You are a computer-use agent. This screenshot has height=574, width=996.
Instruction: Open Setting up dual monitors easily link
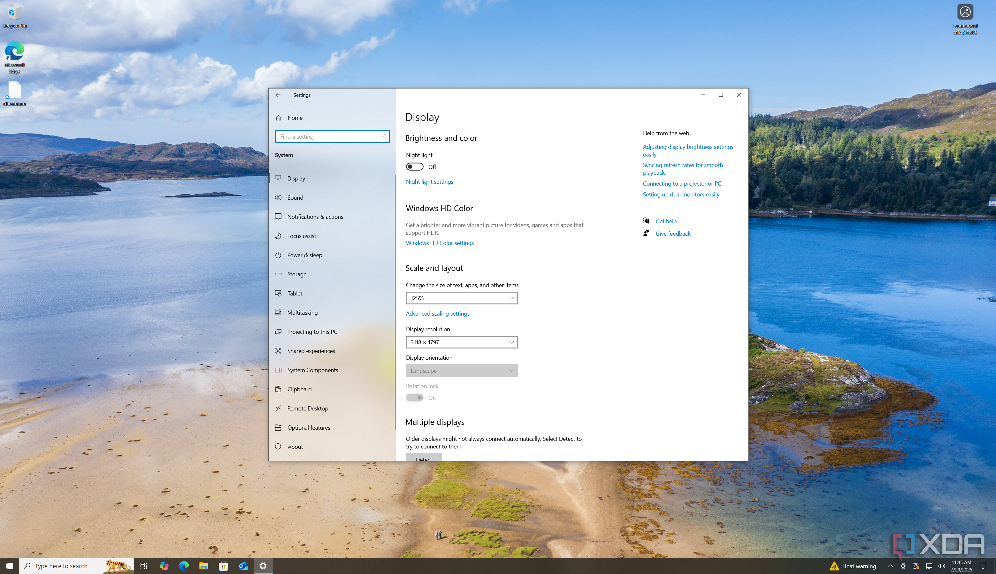[681, 194]
